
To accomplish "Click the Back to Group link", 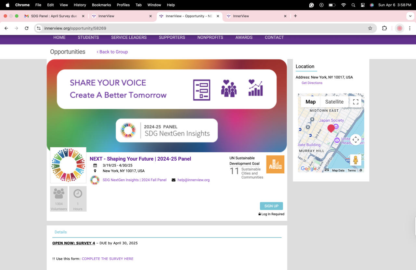I will tap(112, 52).
